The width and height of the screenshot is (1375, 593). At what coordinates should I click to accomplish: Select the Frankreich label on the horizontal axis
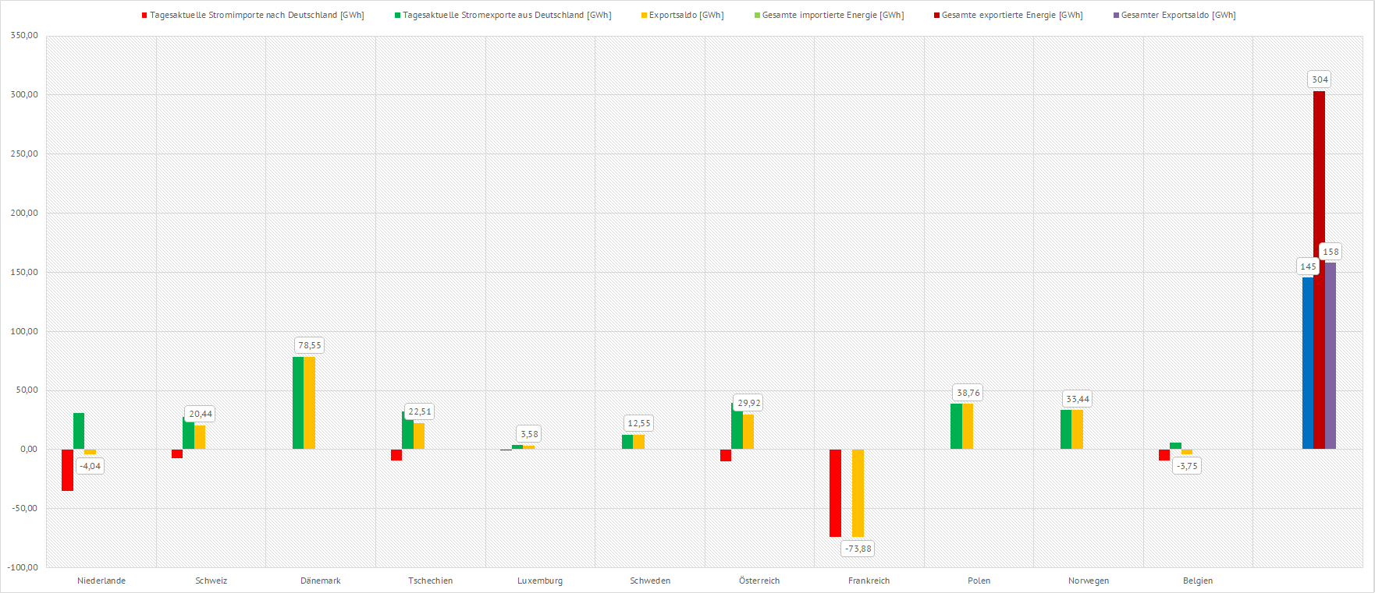coord(869,581)
